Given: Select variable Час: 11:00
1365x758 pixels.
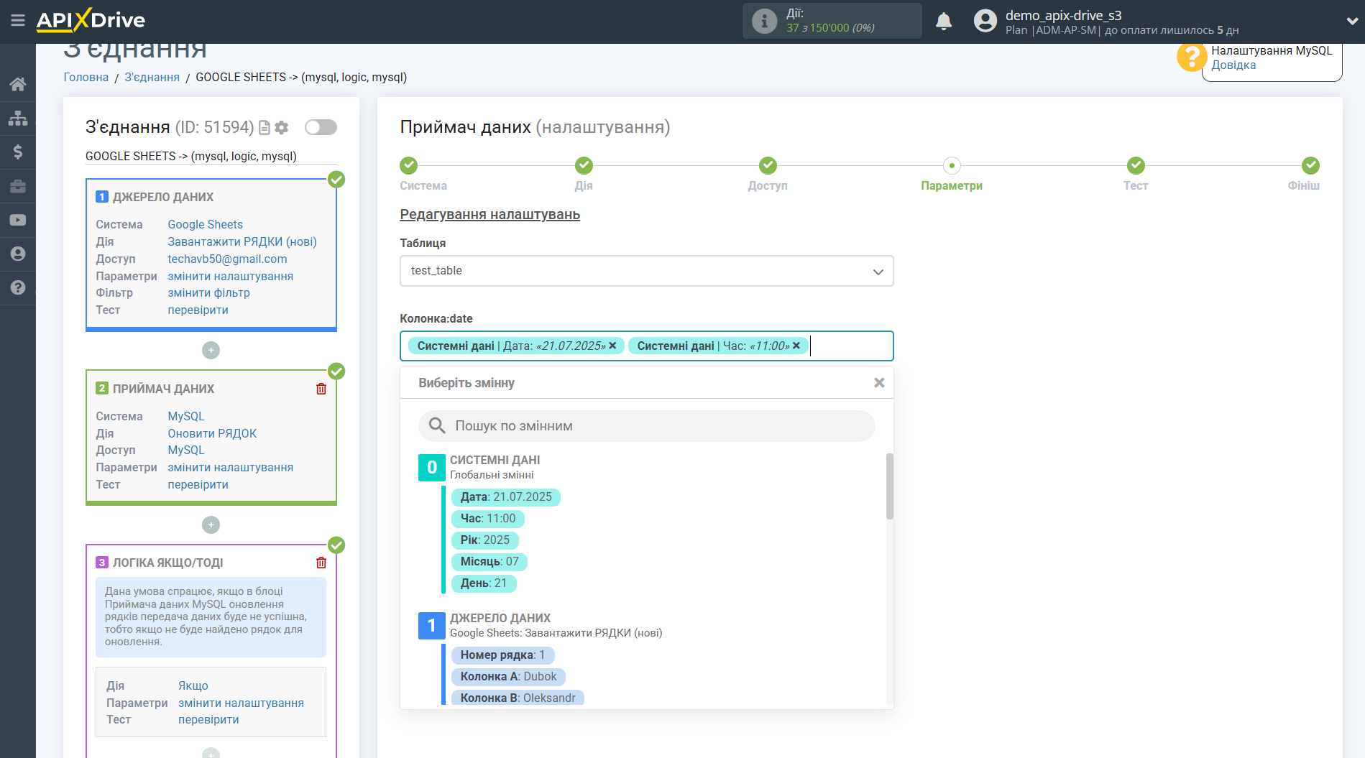Looking at the screenshot, I should pos(488,519).
